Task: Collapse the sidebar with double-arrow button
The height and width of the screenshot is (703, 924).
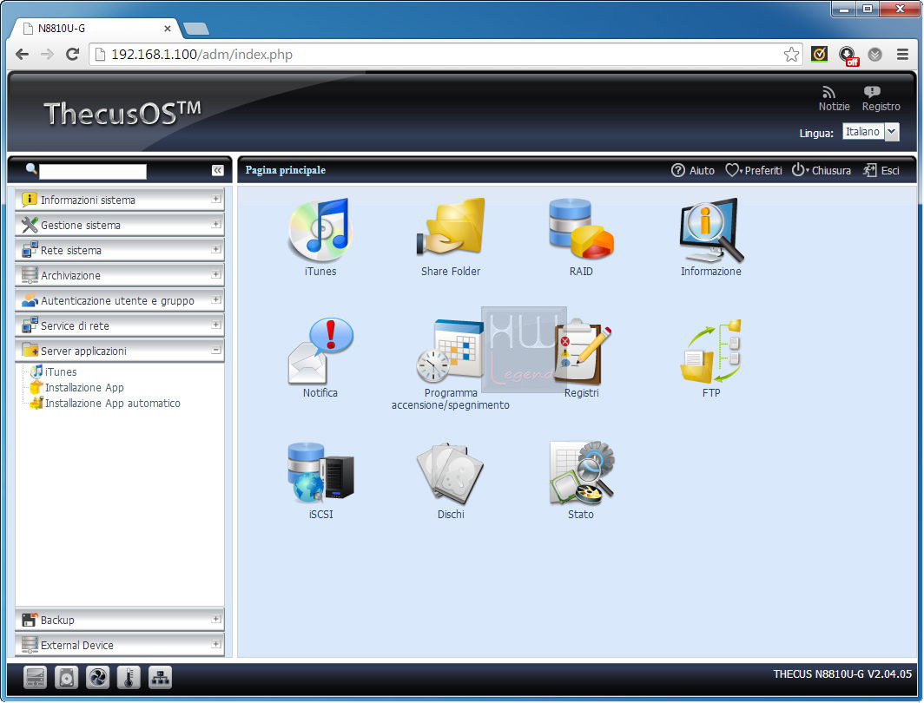Action: click(x=217, y=170)
